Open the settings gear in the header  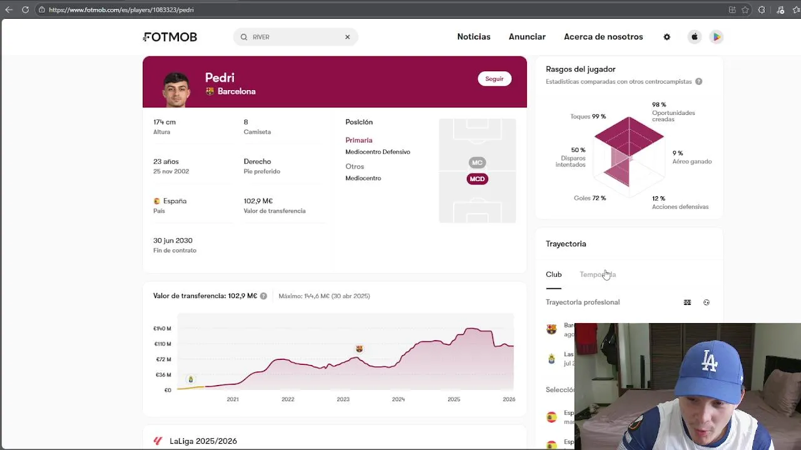[x=667, y=37]
